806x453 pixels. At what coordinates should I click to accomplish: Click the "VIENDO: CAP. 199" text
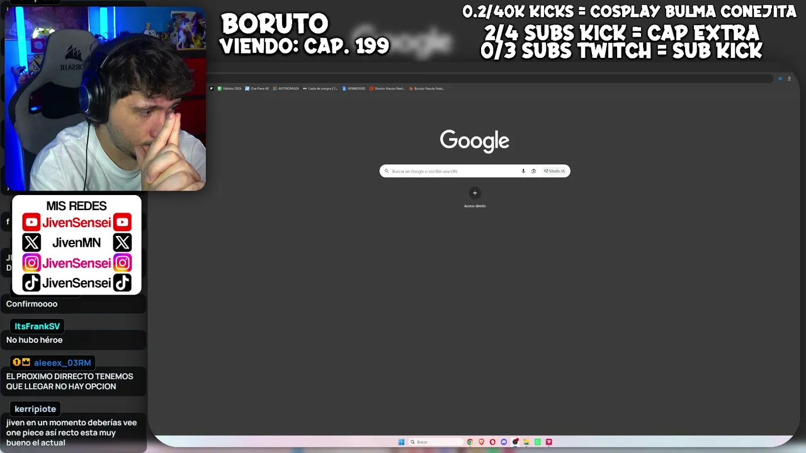[304, 46]
